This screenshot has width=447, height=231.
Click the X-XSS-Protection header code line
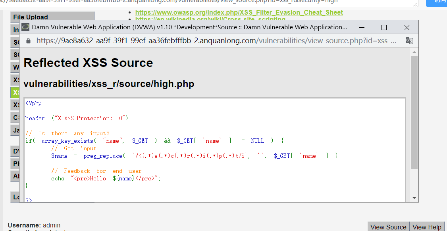coord(78,118)
